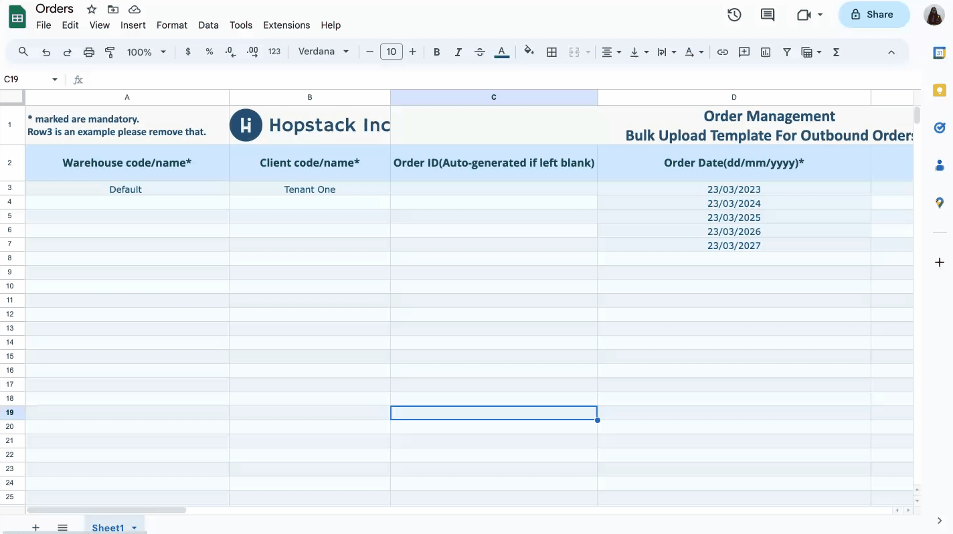Screen dimensions: 953x534
Task: Open the 100% zoom dropdown
Action: click(146, 52)
